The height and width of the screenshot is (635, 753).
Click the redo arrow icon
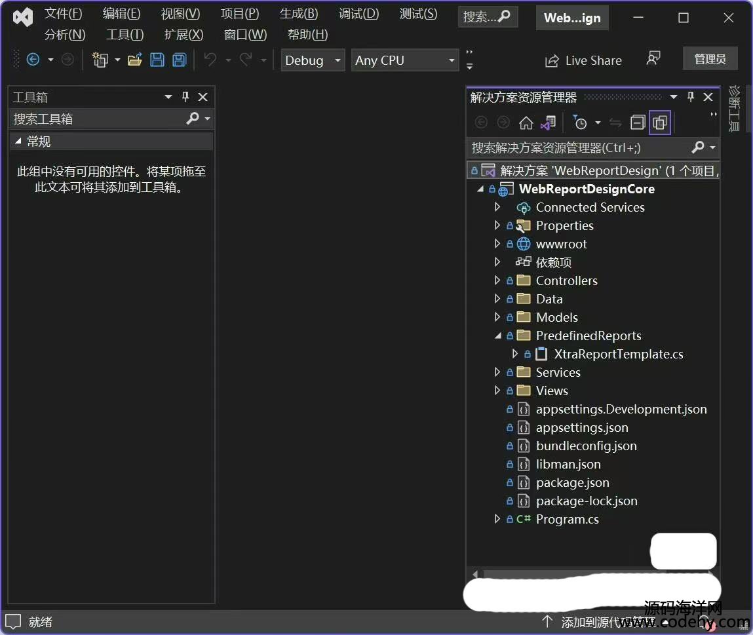(x=246, y=60)
